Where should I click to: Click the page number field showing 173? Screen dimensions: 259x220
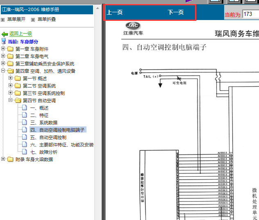(251, 14)
